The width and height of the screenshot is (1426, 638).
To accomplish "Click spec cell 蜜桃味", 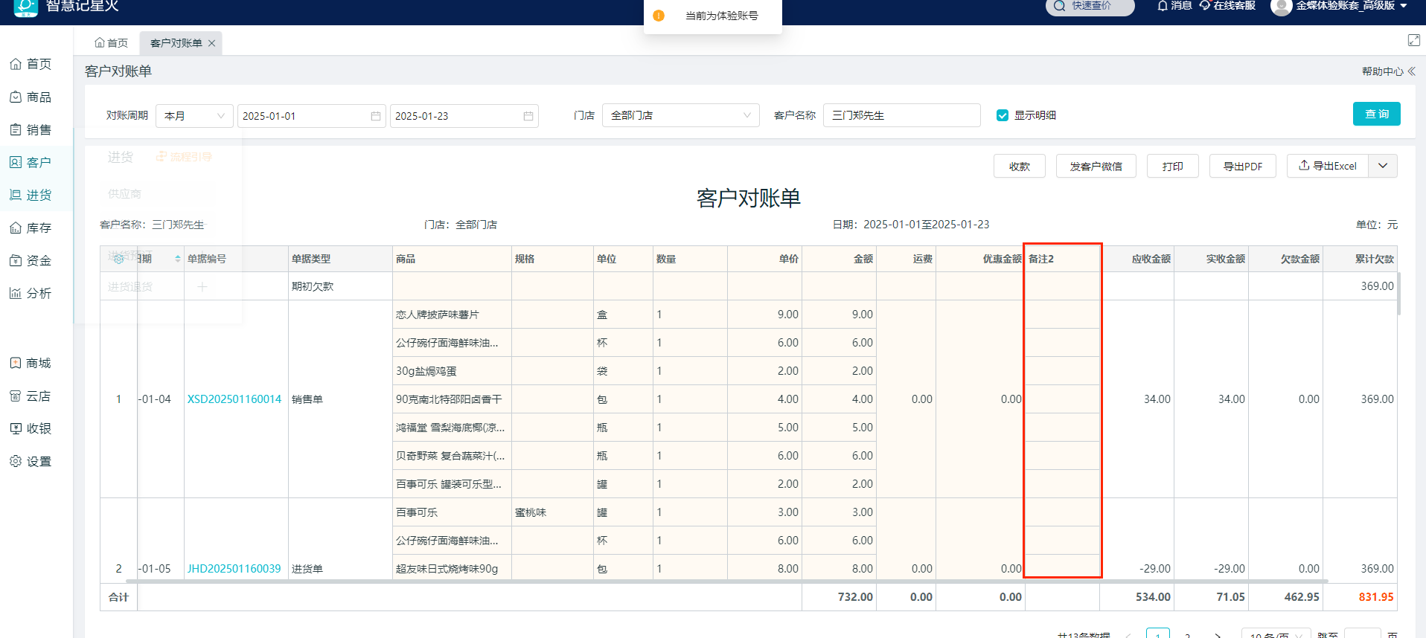I will tap(553, 512).
